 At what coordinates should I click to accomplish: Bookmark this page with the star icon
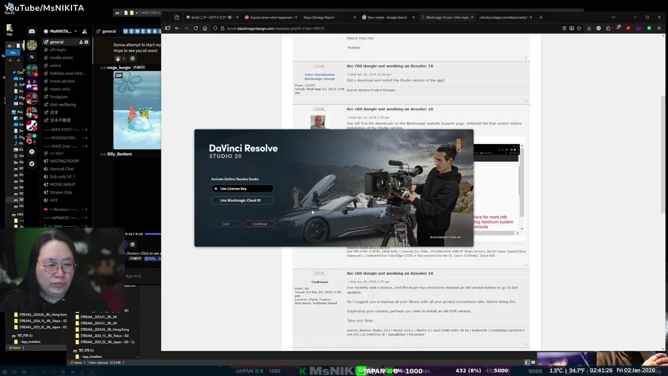pos(579,28)
